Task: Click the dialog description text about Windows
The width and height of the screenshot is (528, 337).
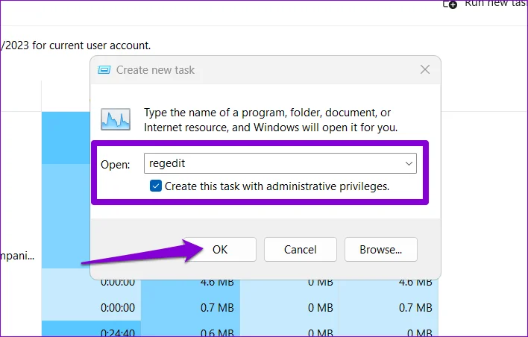Action: click(271, 120)
